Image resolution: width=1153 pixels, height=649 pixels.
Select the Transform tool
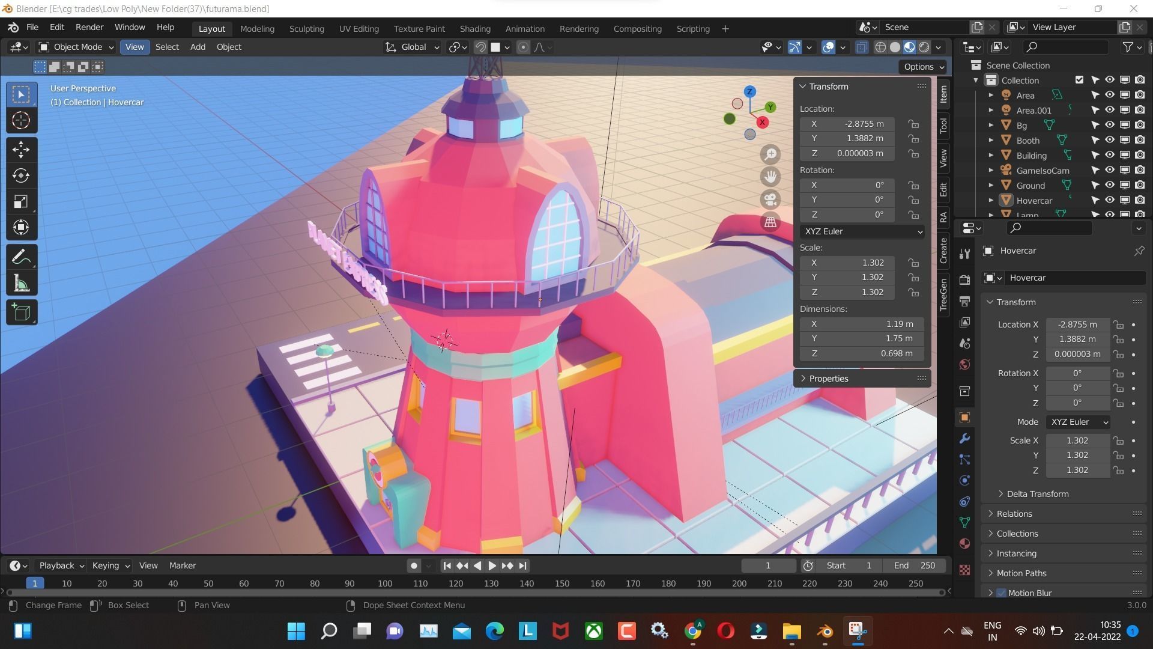pyautogui.click(x=21, y=227)
